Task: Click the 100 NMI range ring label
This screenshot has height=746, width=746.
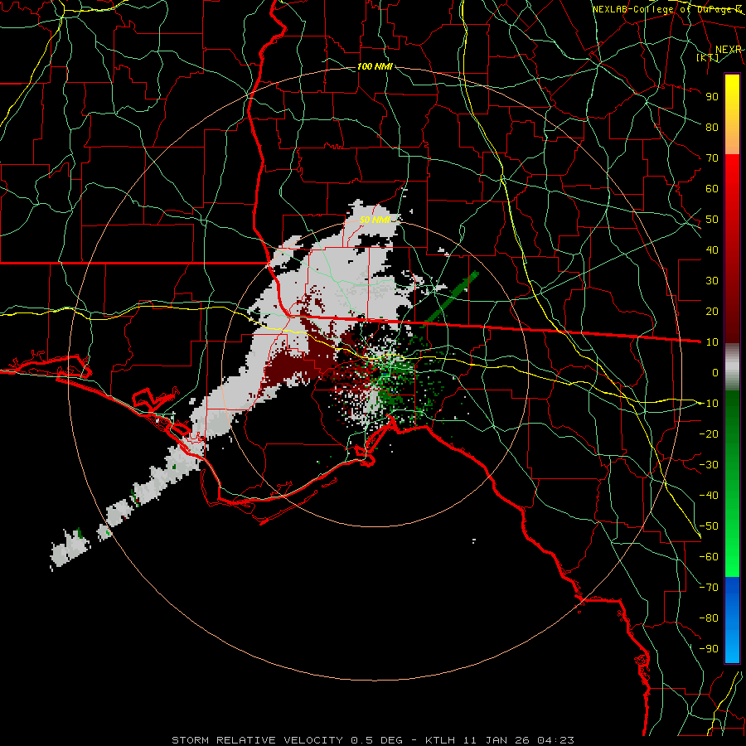Action: [x=375, y=66]
